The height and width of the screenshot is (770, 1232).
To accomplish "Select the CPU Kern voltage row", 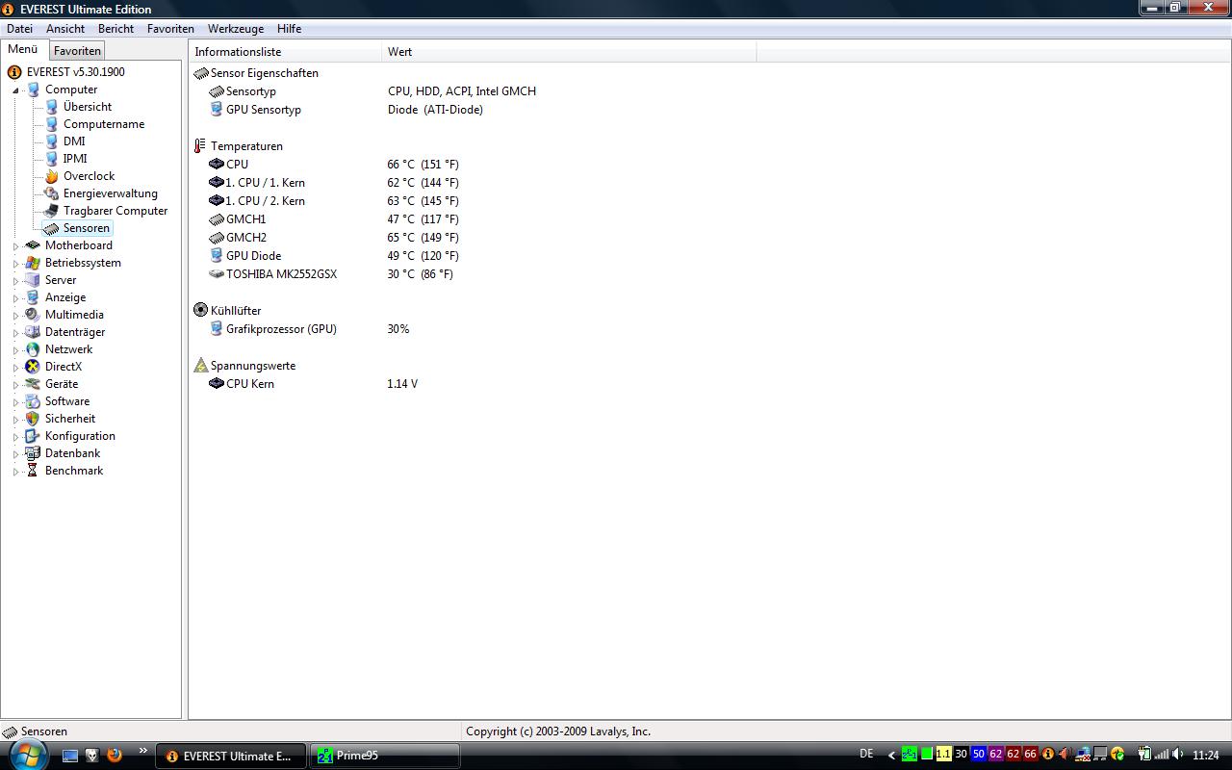I will point(313,384).
